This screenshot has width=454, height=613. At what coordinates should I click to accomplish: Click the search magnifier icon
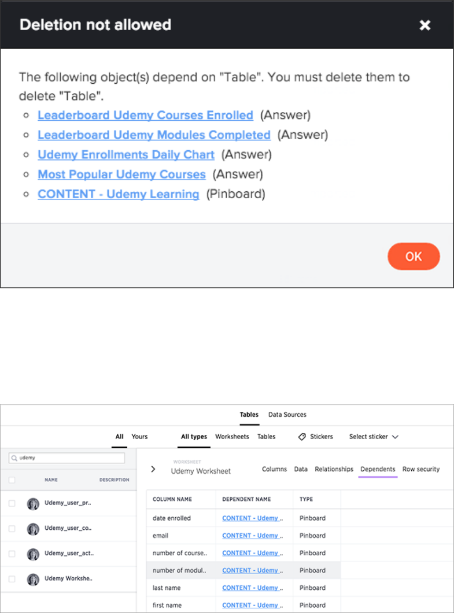click(14, 458)
